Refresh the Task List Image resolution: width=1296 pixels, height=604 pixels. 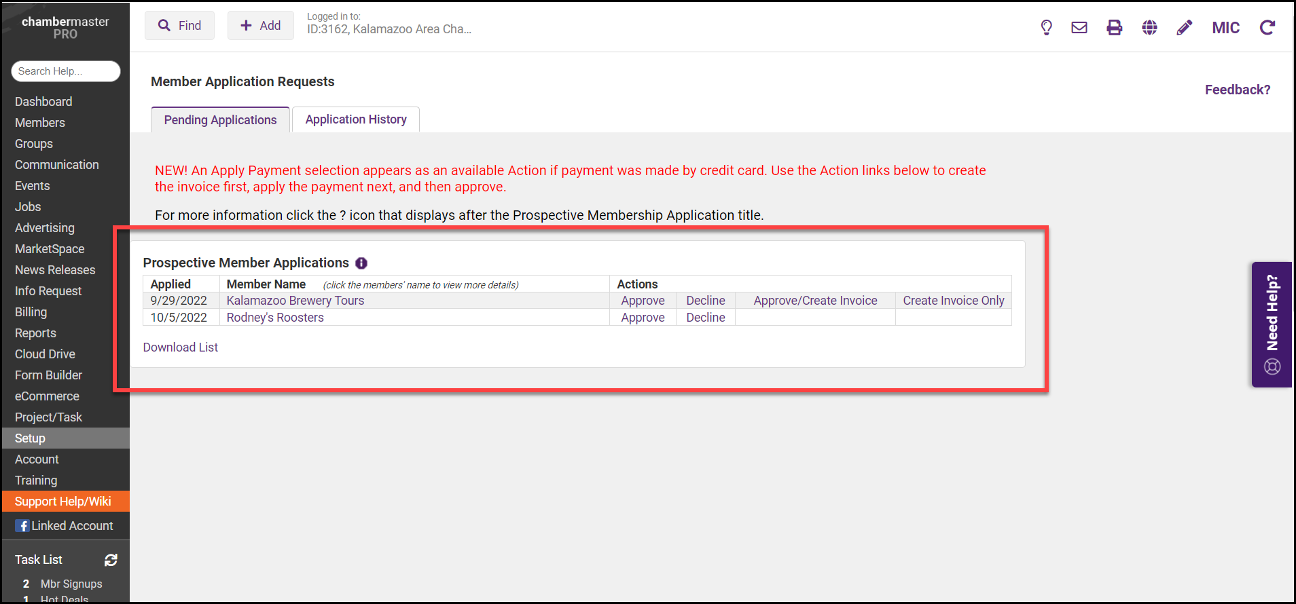111,560
